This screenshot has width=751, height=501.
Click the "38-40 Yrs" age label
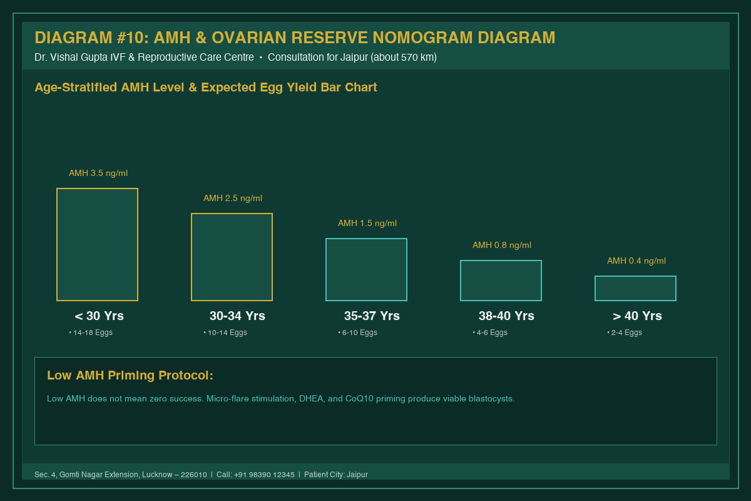point(506,316)
